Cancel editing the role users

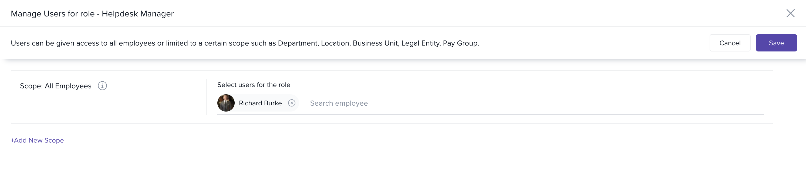[x=730, y=43]
